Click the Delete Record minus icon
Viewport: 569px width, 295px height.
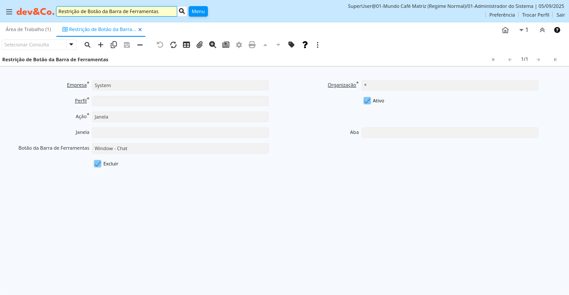coord(140,45)
